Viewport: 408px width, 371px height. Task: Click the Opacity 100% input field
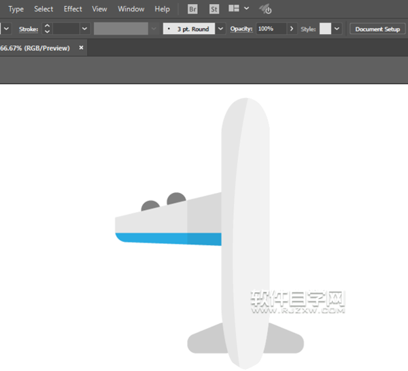[271, 29]
